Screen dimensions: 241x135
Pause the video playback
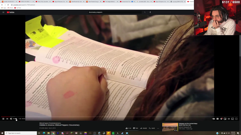pyautogui.click(x=3, y=119)
